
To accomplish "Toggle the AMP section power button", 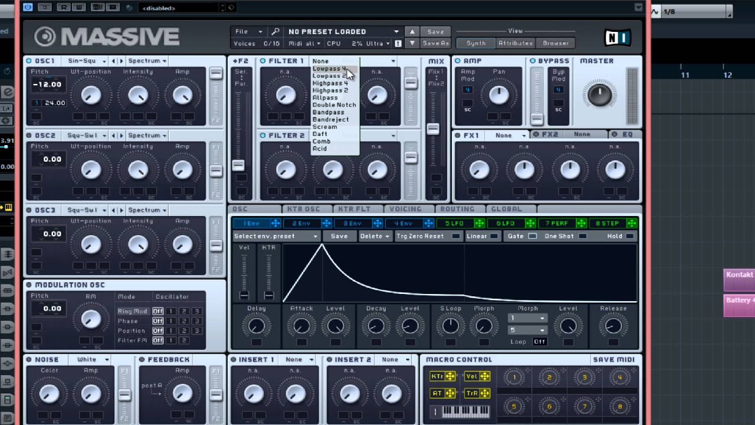I will coord(458,61).
